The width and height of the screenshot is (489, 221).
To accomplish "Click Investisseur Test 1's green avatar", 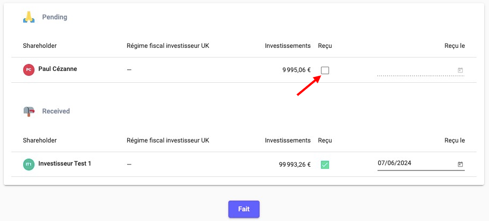I will 29,164.
